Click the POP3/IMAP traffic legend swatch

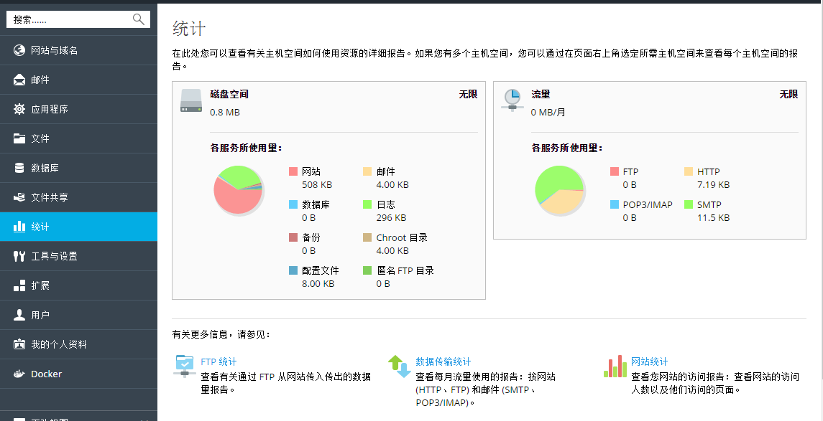coord(615,204)
